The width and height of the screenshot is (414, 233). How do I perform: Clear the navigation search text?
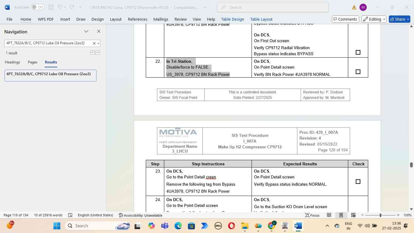pyautogui.click(x=94, y=43)
